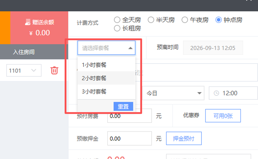Pick the 2小时套餐 option
This screenshot has width=258, height=159.
pos(106,78)
